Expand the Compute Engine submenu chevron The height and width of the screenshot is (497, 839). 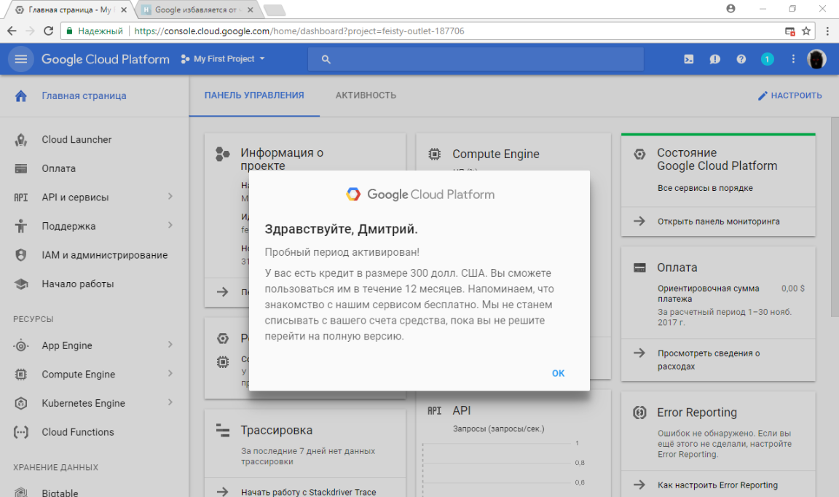[170, 374]
